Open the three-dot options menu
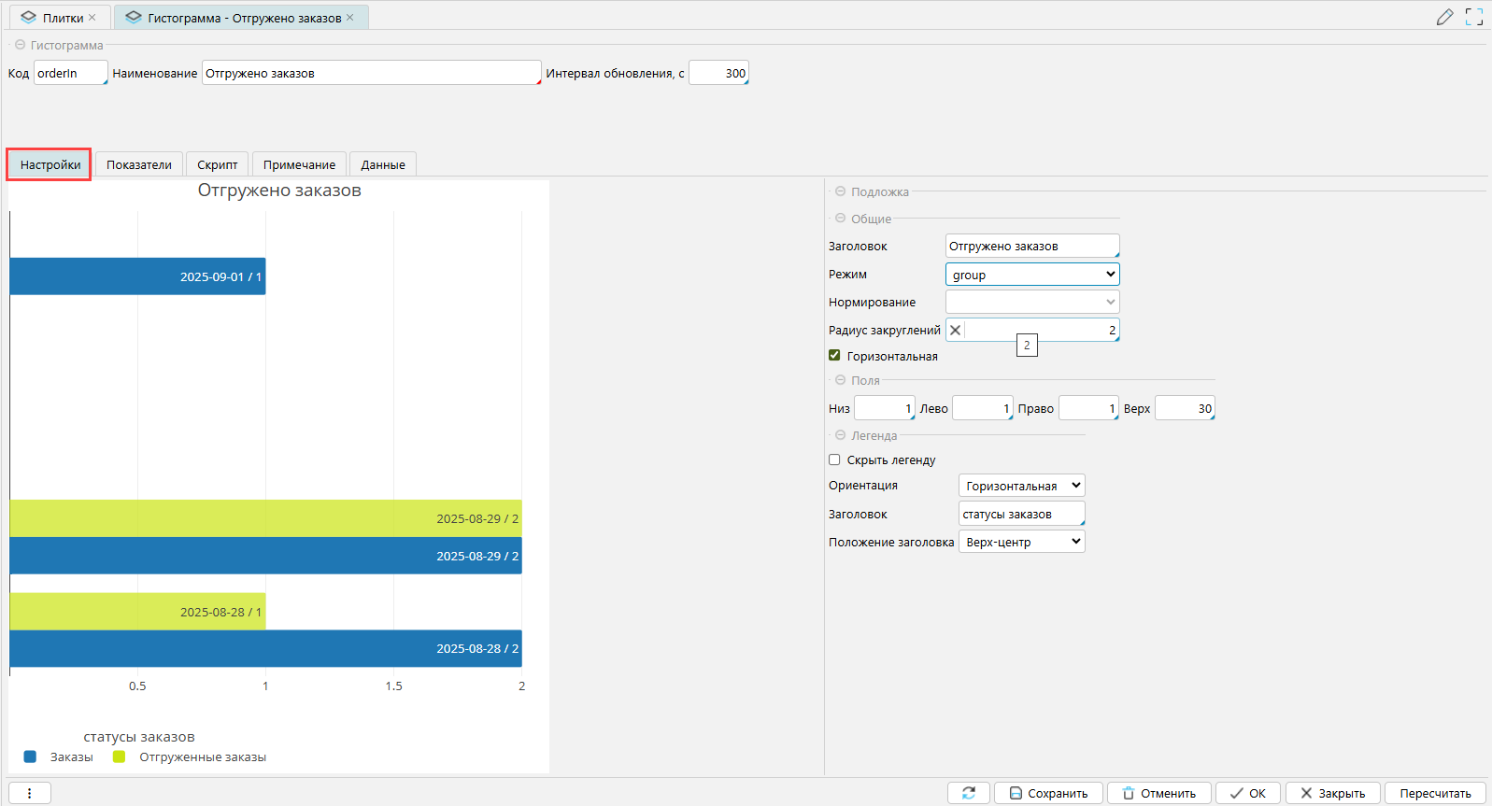 (29, 793)
